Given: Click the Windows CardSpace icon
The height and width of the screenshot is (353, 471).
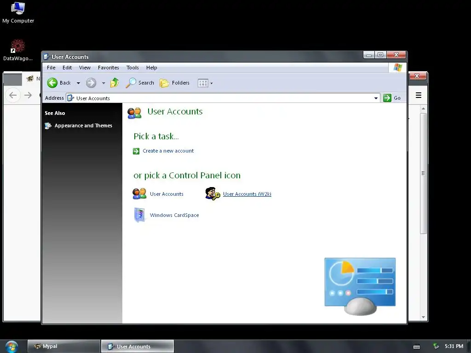Looking at the screenshot, I should (139, 215).
